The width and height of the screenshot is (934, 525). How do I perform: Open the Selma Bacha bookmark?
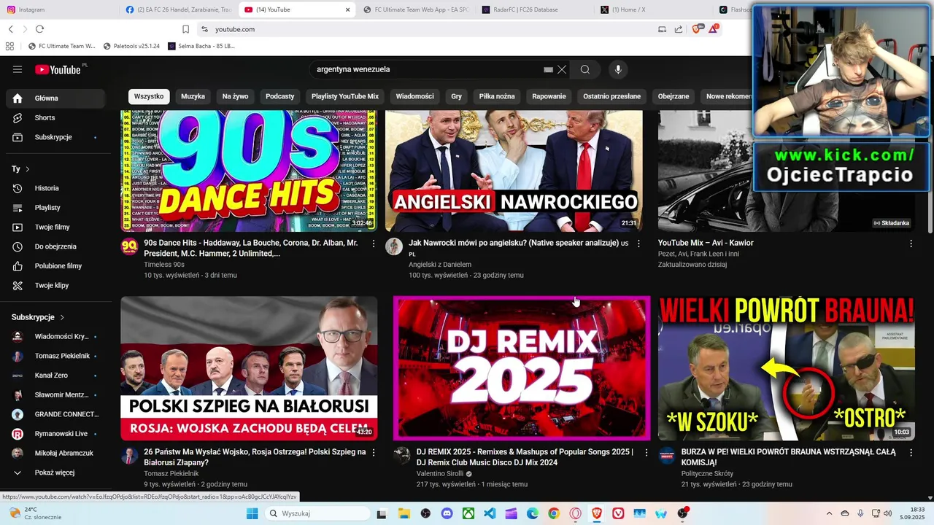tap(201, 46)
